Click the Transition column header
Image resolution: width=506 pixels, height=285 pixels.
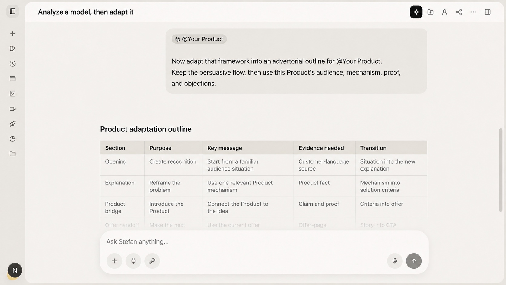point(391,148)
